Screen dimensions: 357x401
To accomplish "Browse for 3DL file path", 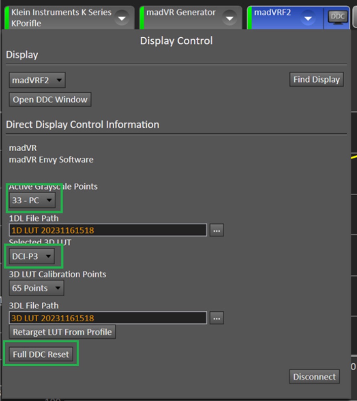I will click(x=217, y=318).
